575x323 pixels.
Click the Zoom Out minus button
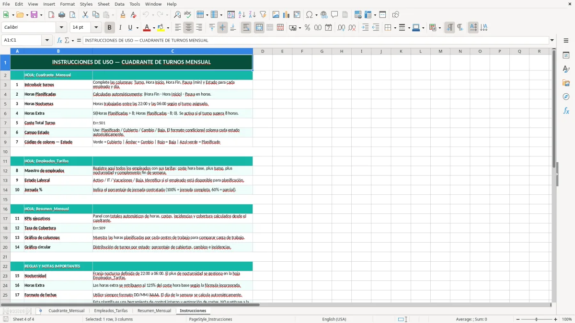click(x=517, y=319)
